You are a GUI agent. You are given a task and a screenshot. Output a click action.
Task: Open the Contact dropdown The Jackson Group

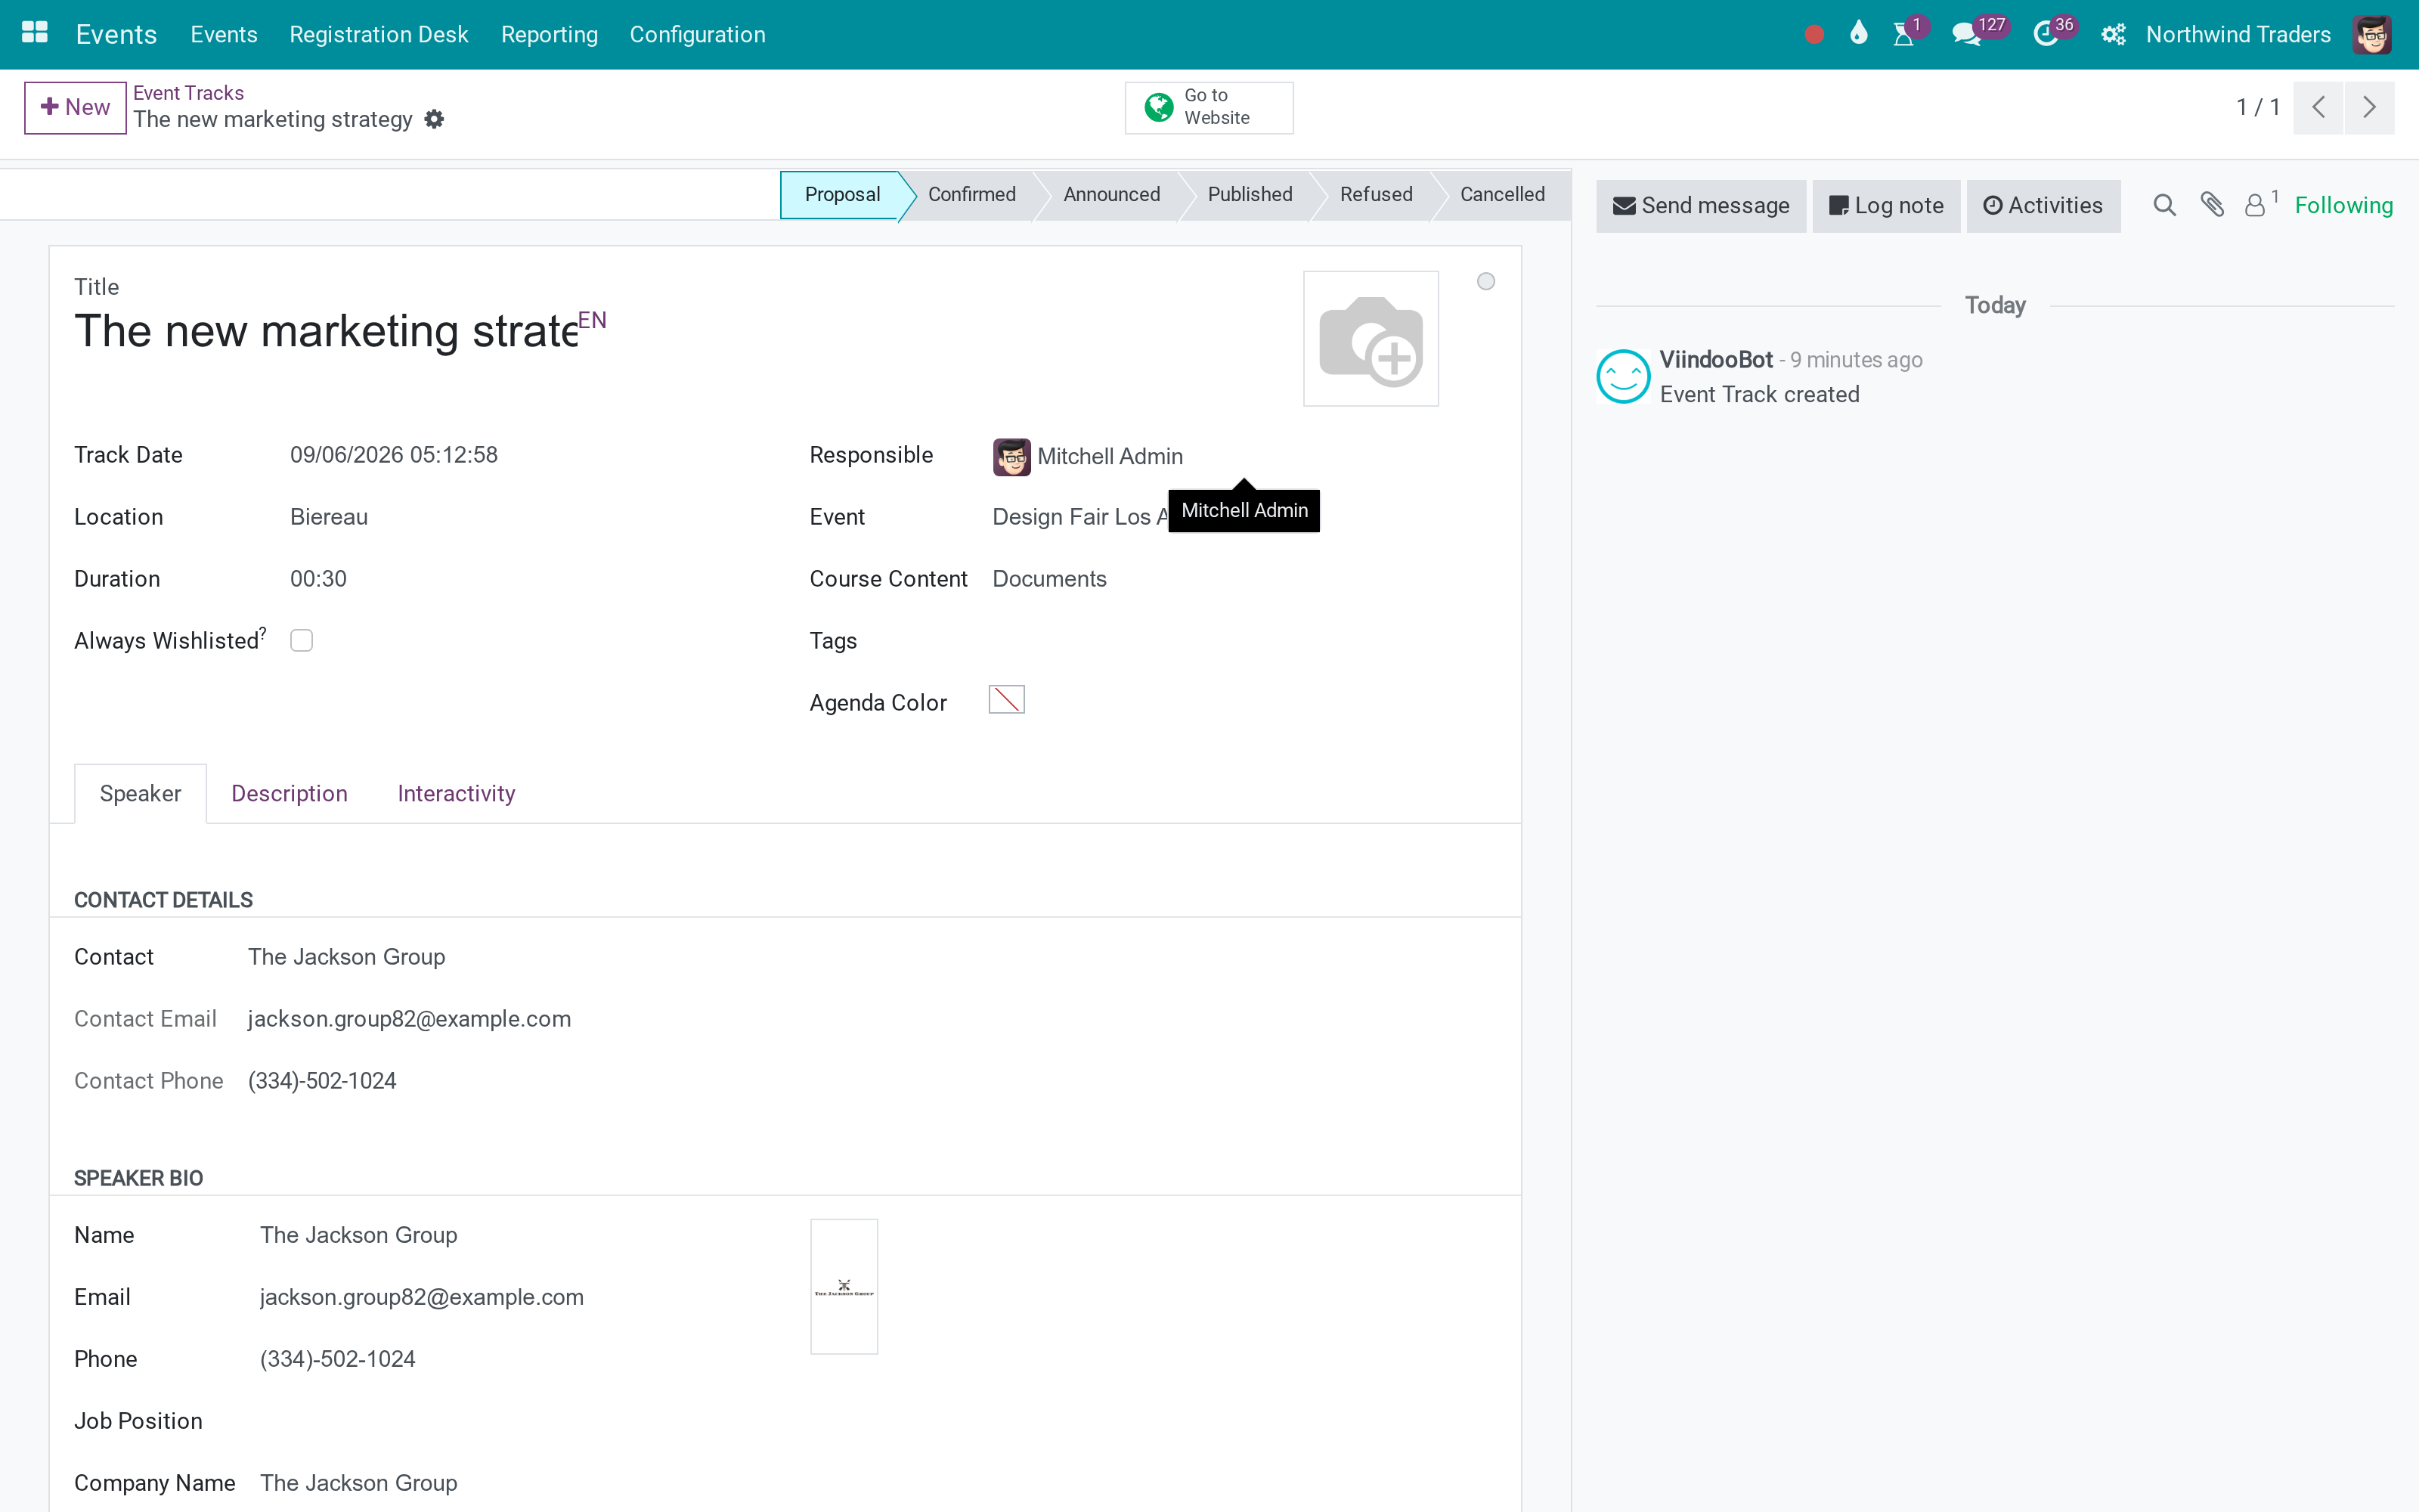[872, 957]
